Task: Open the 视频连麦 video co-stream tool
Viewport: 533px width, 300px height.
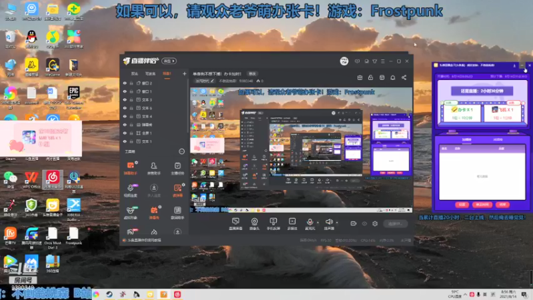Action: [x=131, y=191]
